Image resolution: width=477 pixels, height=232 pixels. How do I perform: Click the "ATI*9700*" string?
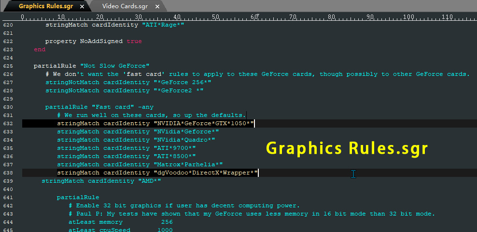coord(175,148)
